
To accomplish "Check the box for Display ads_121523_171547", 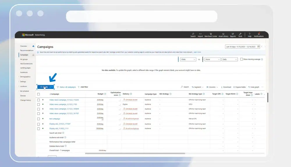I will click(38, 124).
